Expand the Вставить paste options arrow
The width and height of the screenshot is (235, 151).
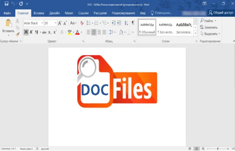pos(9,35)
